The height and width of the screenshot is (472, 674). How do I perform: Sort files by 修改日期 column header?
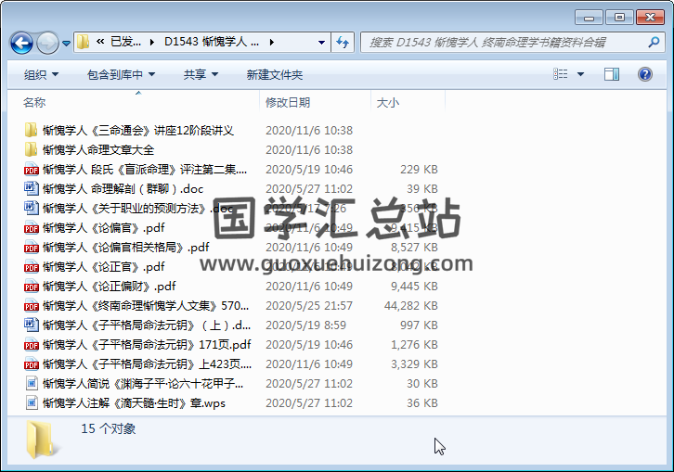coord(288,102)
